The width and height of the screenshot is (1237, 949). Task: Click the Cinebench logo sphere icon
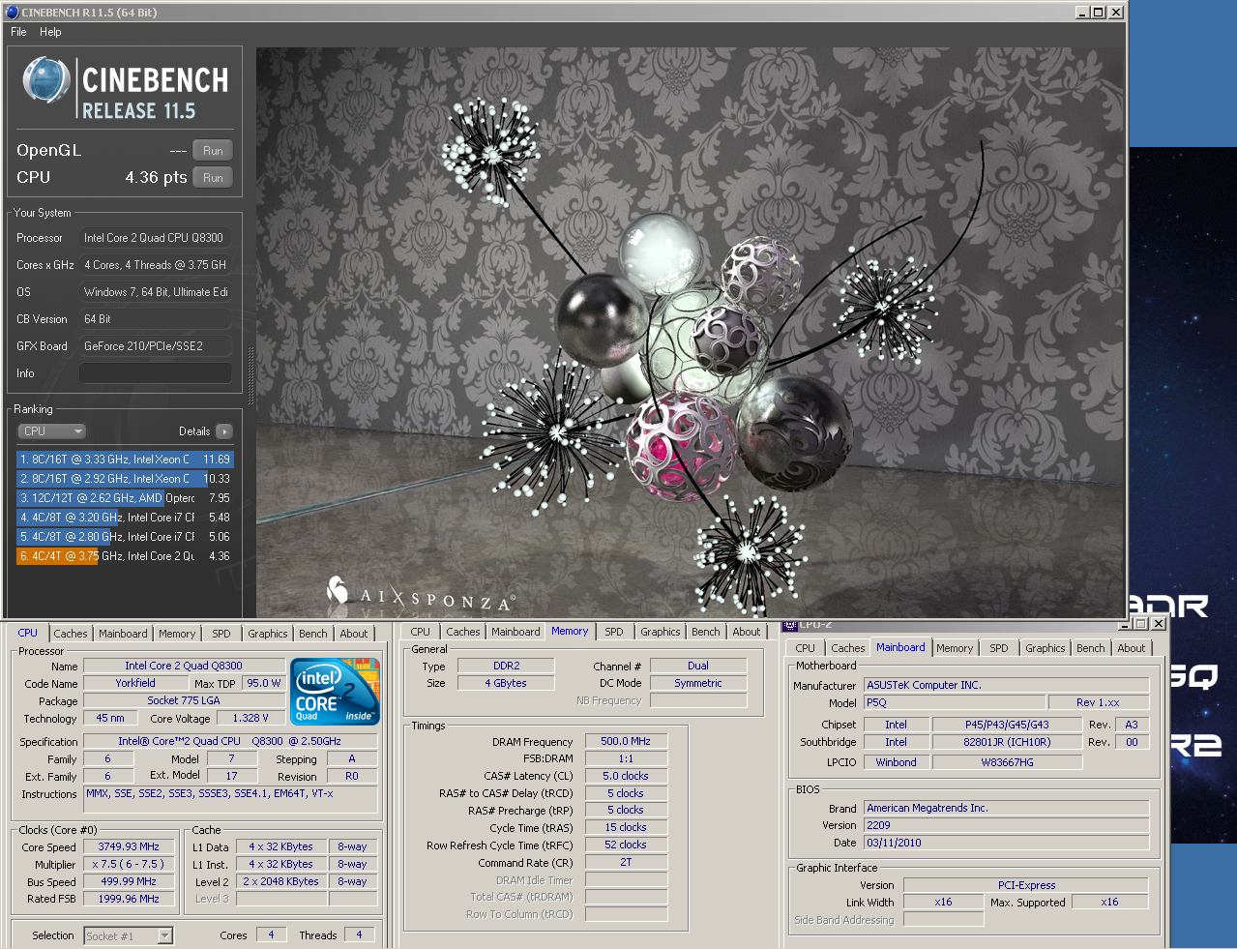tap(45, 81)
